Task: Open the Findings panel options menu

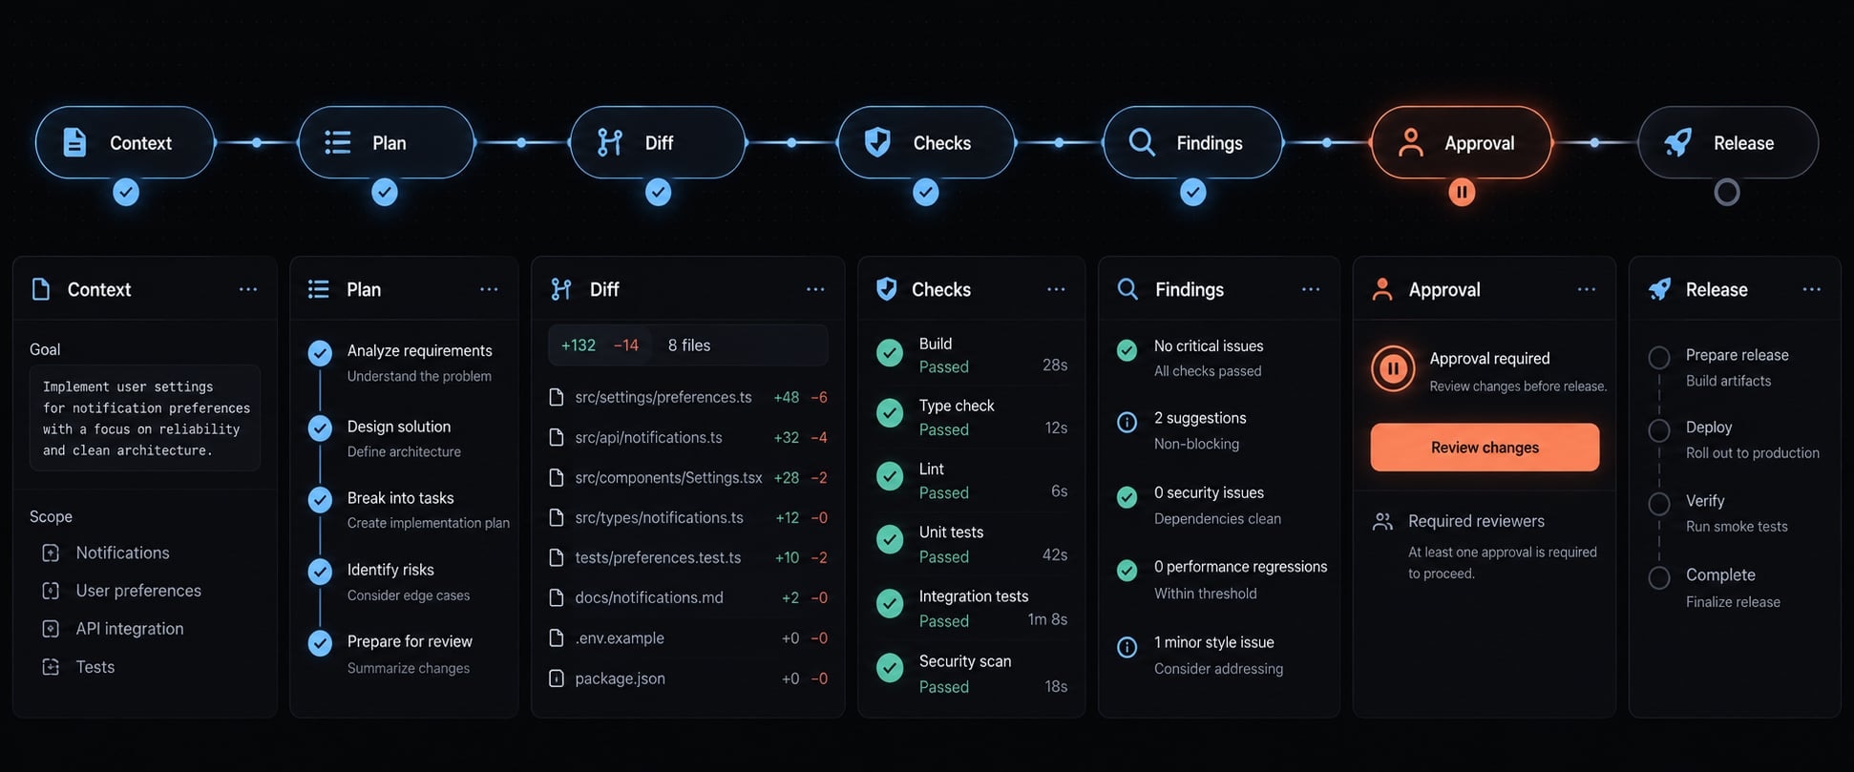Action: (1311, 289)
